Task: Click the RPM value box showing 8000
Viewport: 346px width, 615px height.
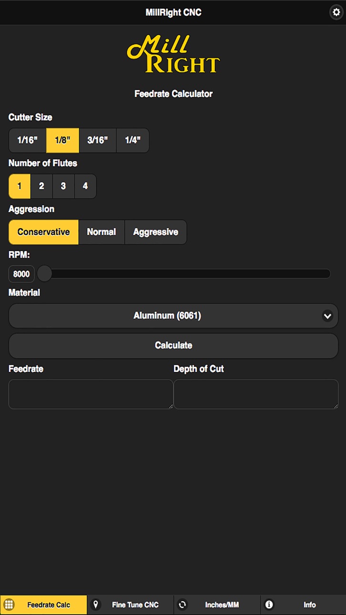Action: click(21, 274)
